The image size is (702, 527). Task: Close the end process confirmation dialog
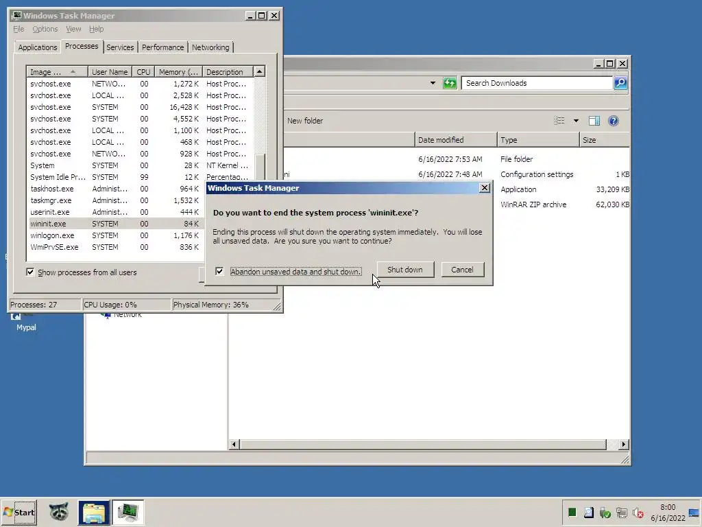pyautogui.click(x=485, y=188)
